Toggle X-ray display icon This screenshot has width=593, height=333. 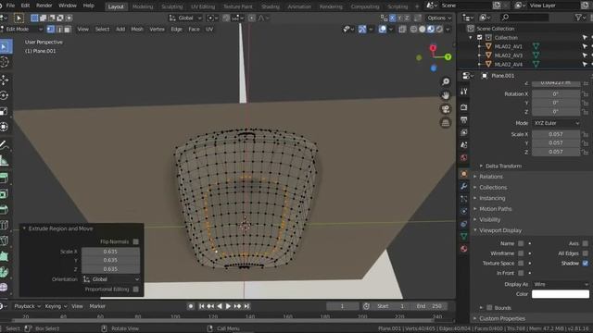click(x=402, y=29)
